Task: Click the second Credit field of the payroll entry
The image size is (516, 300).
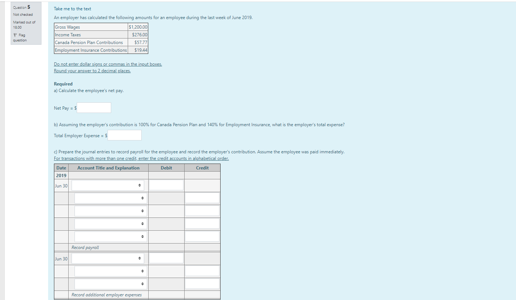Action: [202, 211]
